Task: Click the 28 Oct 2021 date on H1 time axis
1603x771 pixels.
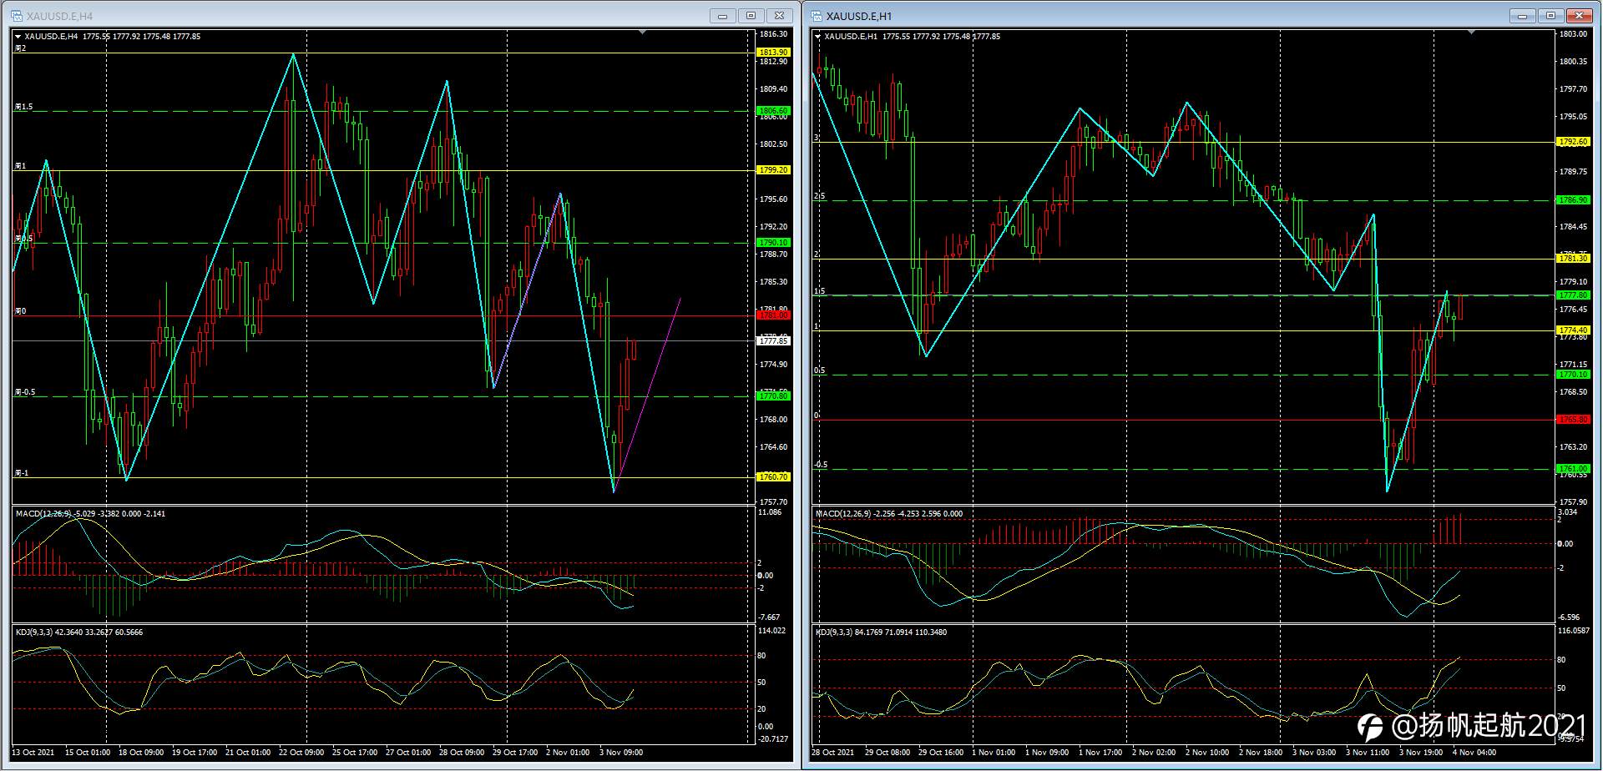Action: pos(833,753)
